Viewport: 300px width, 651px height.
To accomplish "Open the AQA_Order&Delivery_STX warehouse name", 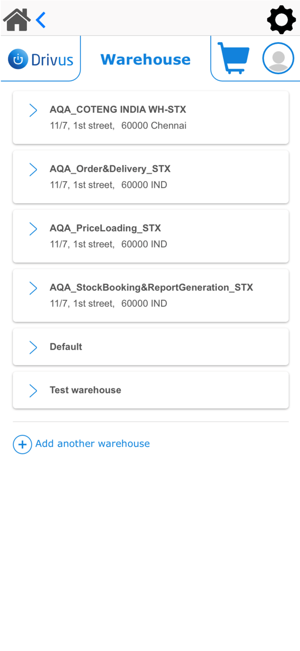I will click(x=110, y=169).
